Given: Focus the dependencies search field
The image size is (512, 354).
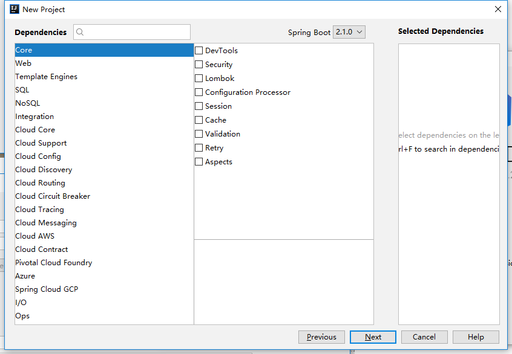Looking at the screenshot, I should tap(132, 32).
